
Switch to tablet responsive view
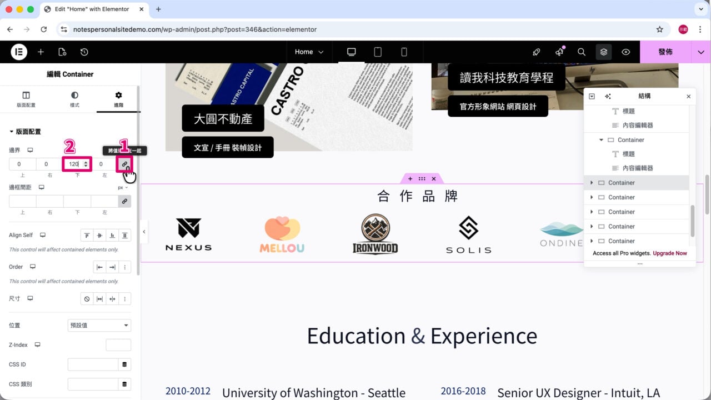point(378,52)
